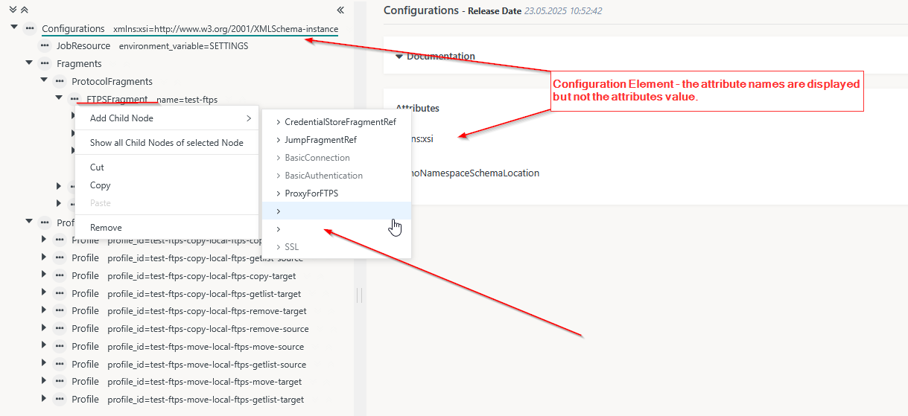
Task: Collapse the Fragments tree node arrow
Action: 29,63
